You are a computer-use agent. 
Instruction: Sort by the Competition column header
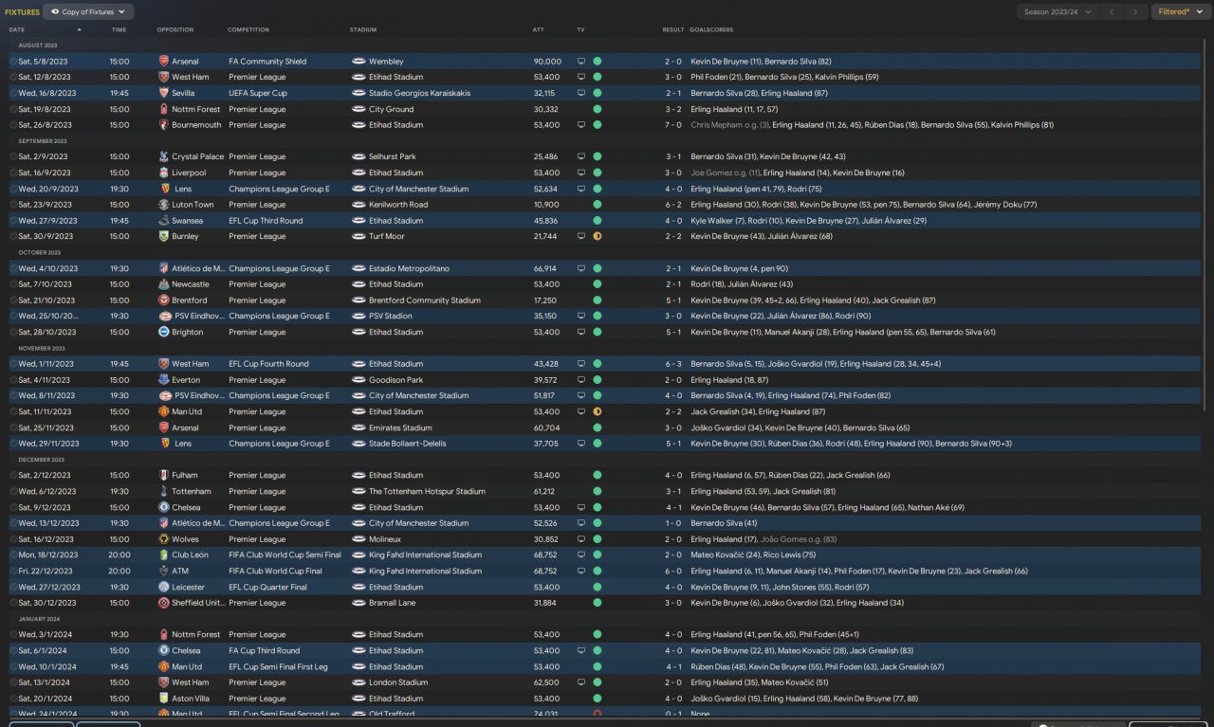coord(248,29)
